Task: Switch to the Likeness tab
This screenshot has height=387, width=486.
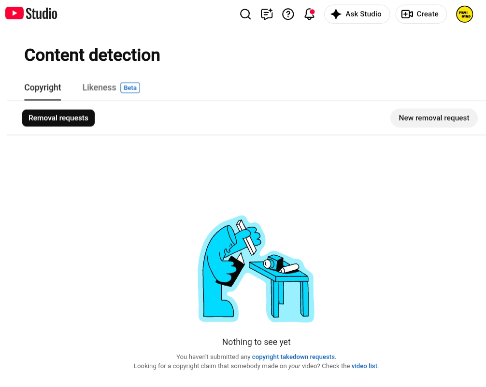Action: pos(99,88)
